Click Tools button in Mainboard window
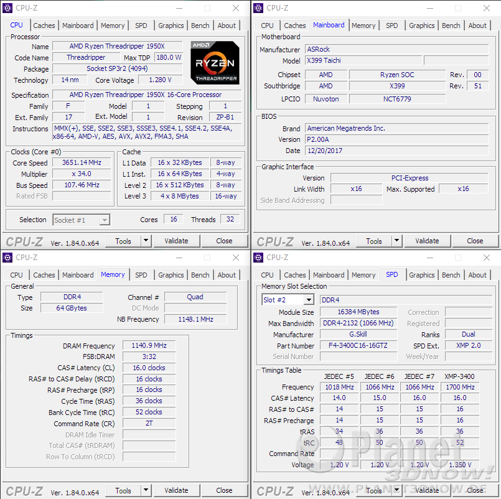The height and width of the screenshot is (499, 501). click(x=374, y=241)
